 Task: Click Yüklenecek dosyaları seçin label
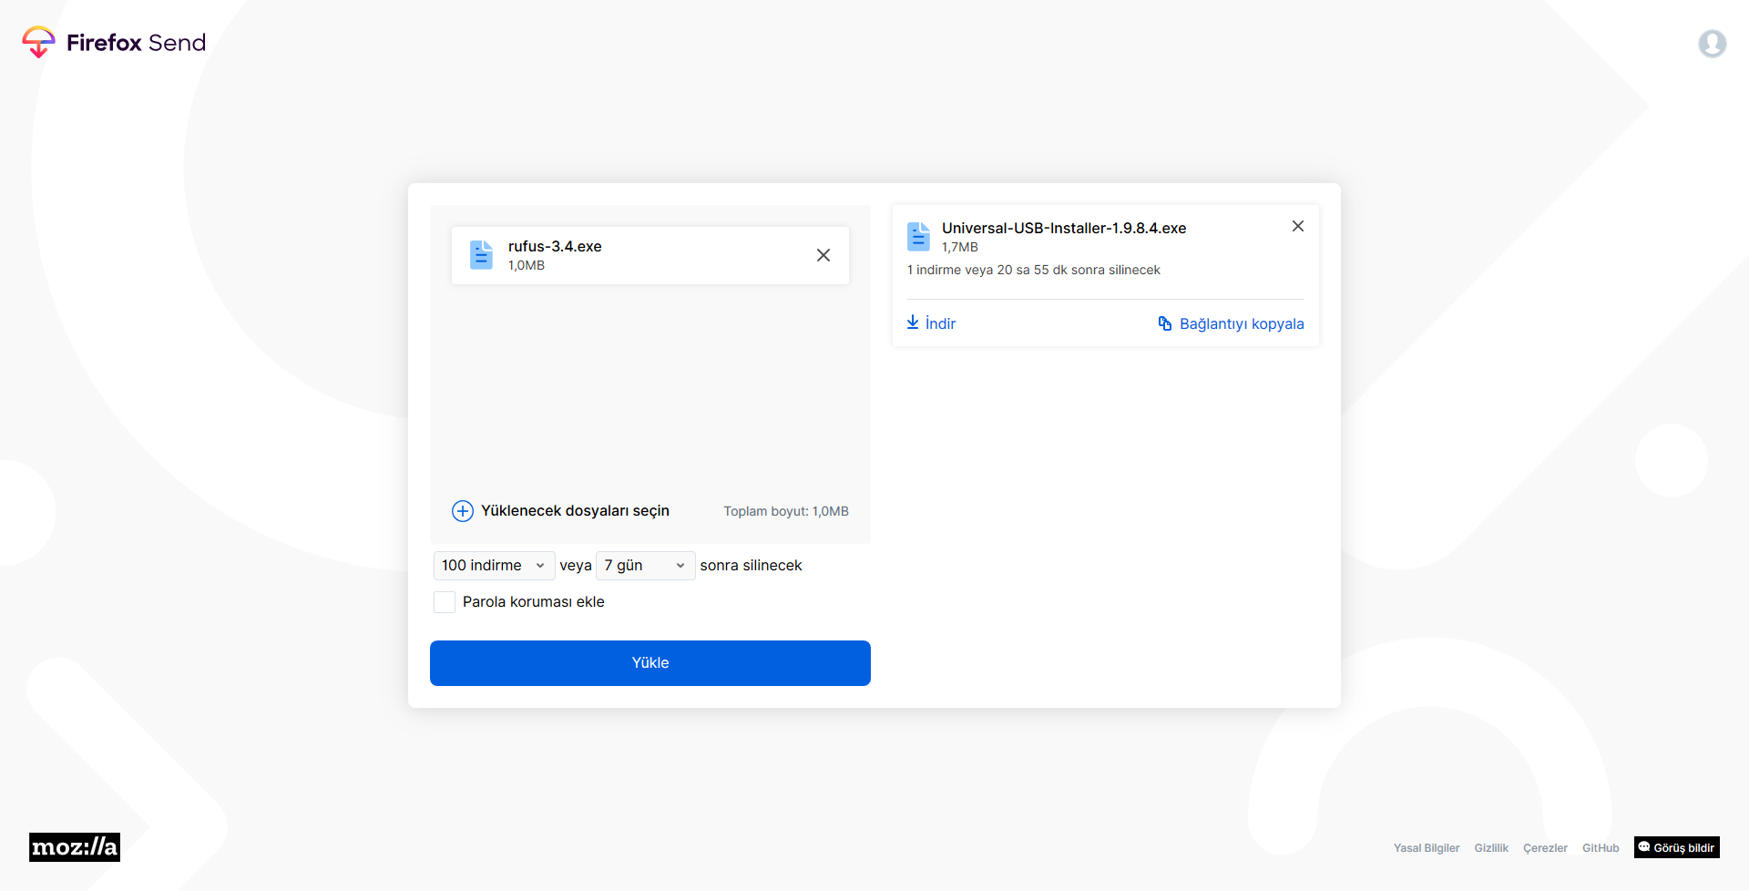point(575,511)
